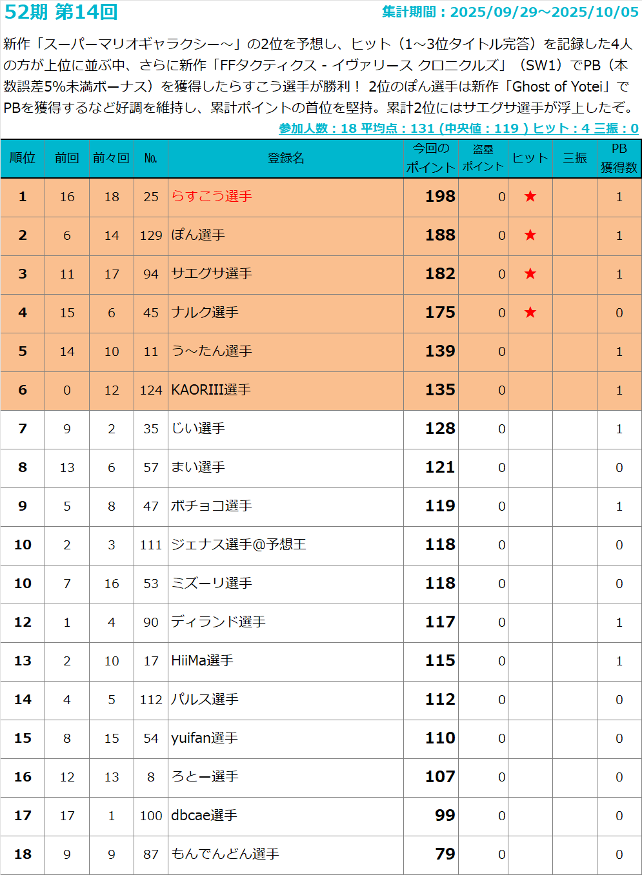Click the red hit star in ぽん選手's row
642x875 pixels.
coord(530,235)
